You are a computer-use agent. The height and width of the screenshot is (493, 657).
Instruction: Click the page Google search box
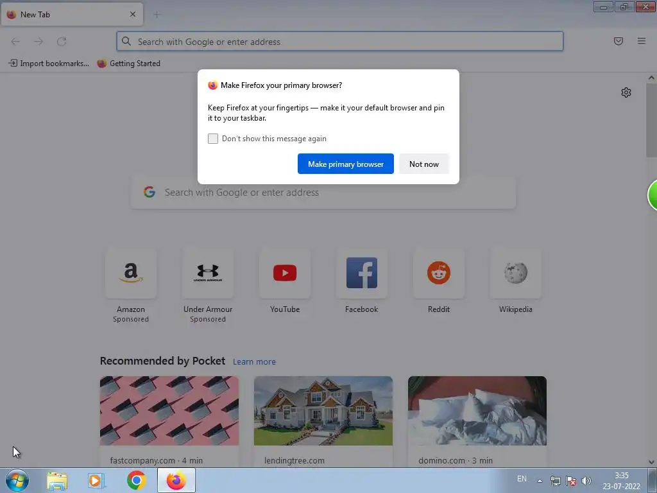click(323, 193)
